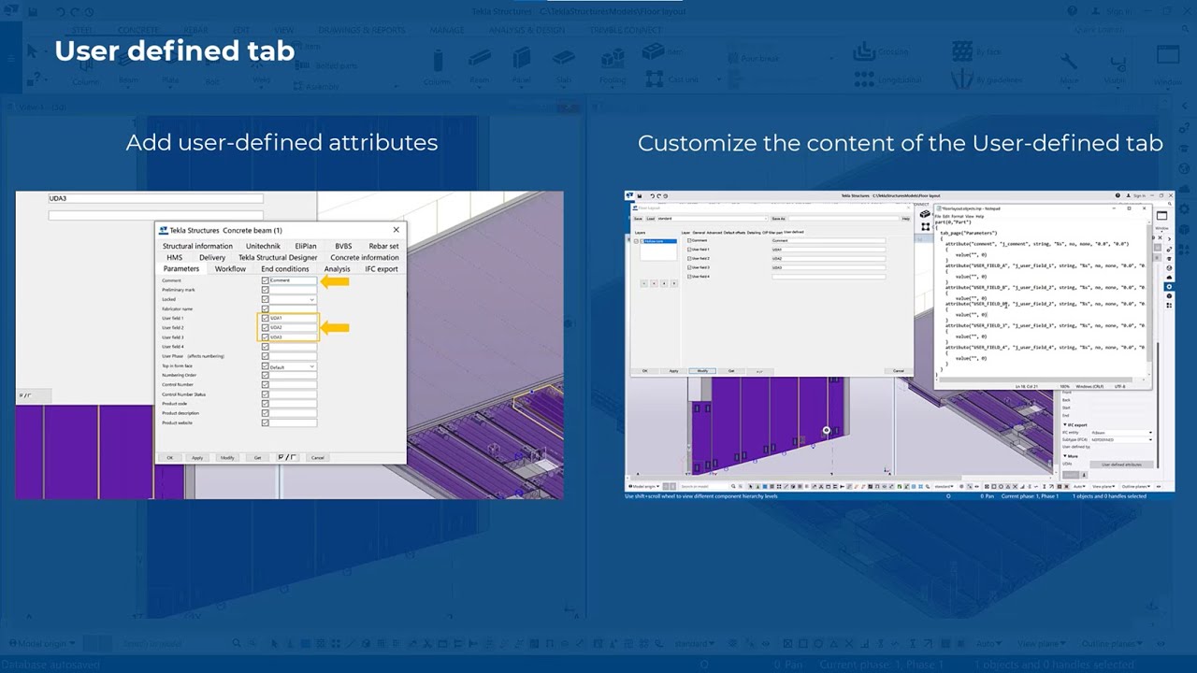Toggle the Fabricator name checkbox
The image size is (1197, 673).
coord(266,308)
